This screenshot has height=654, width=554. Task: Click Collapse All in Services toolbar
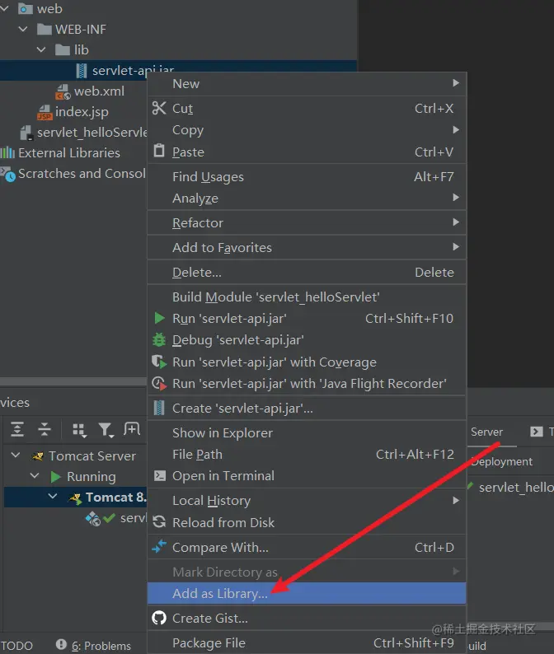(x=44, y=429)
